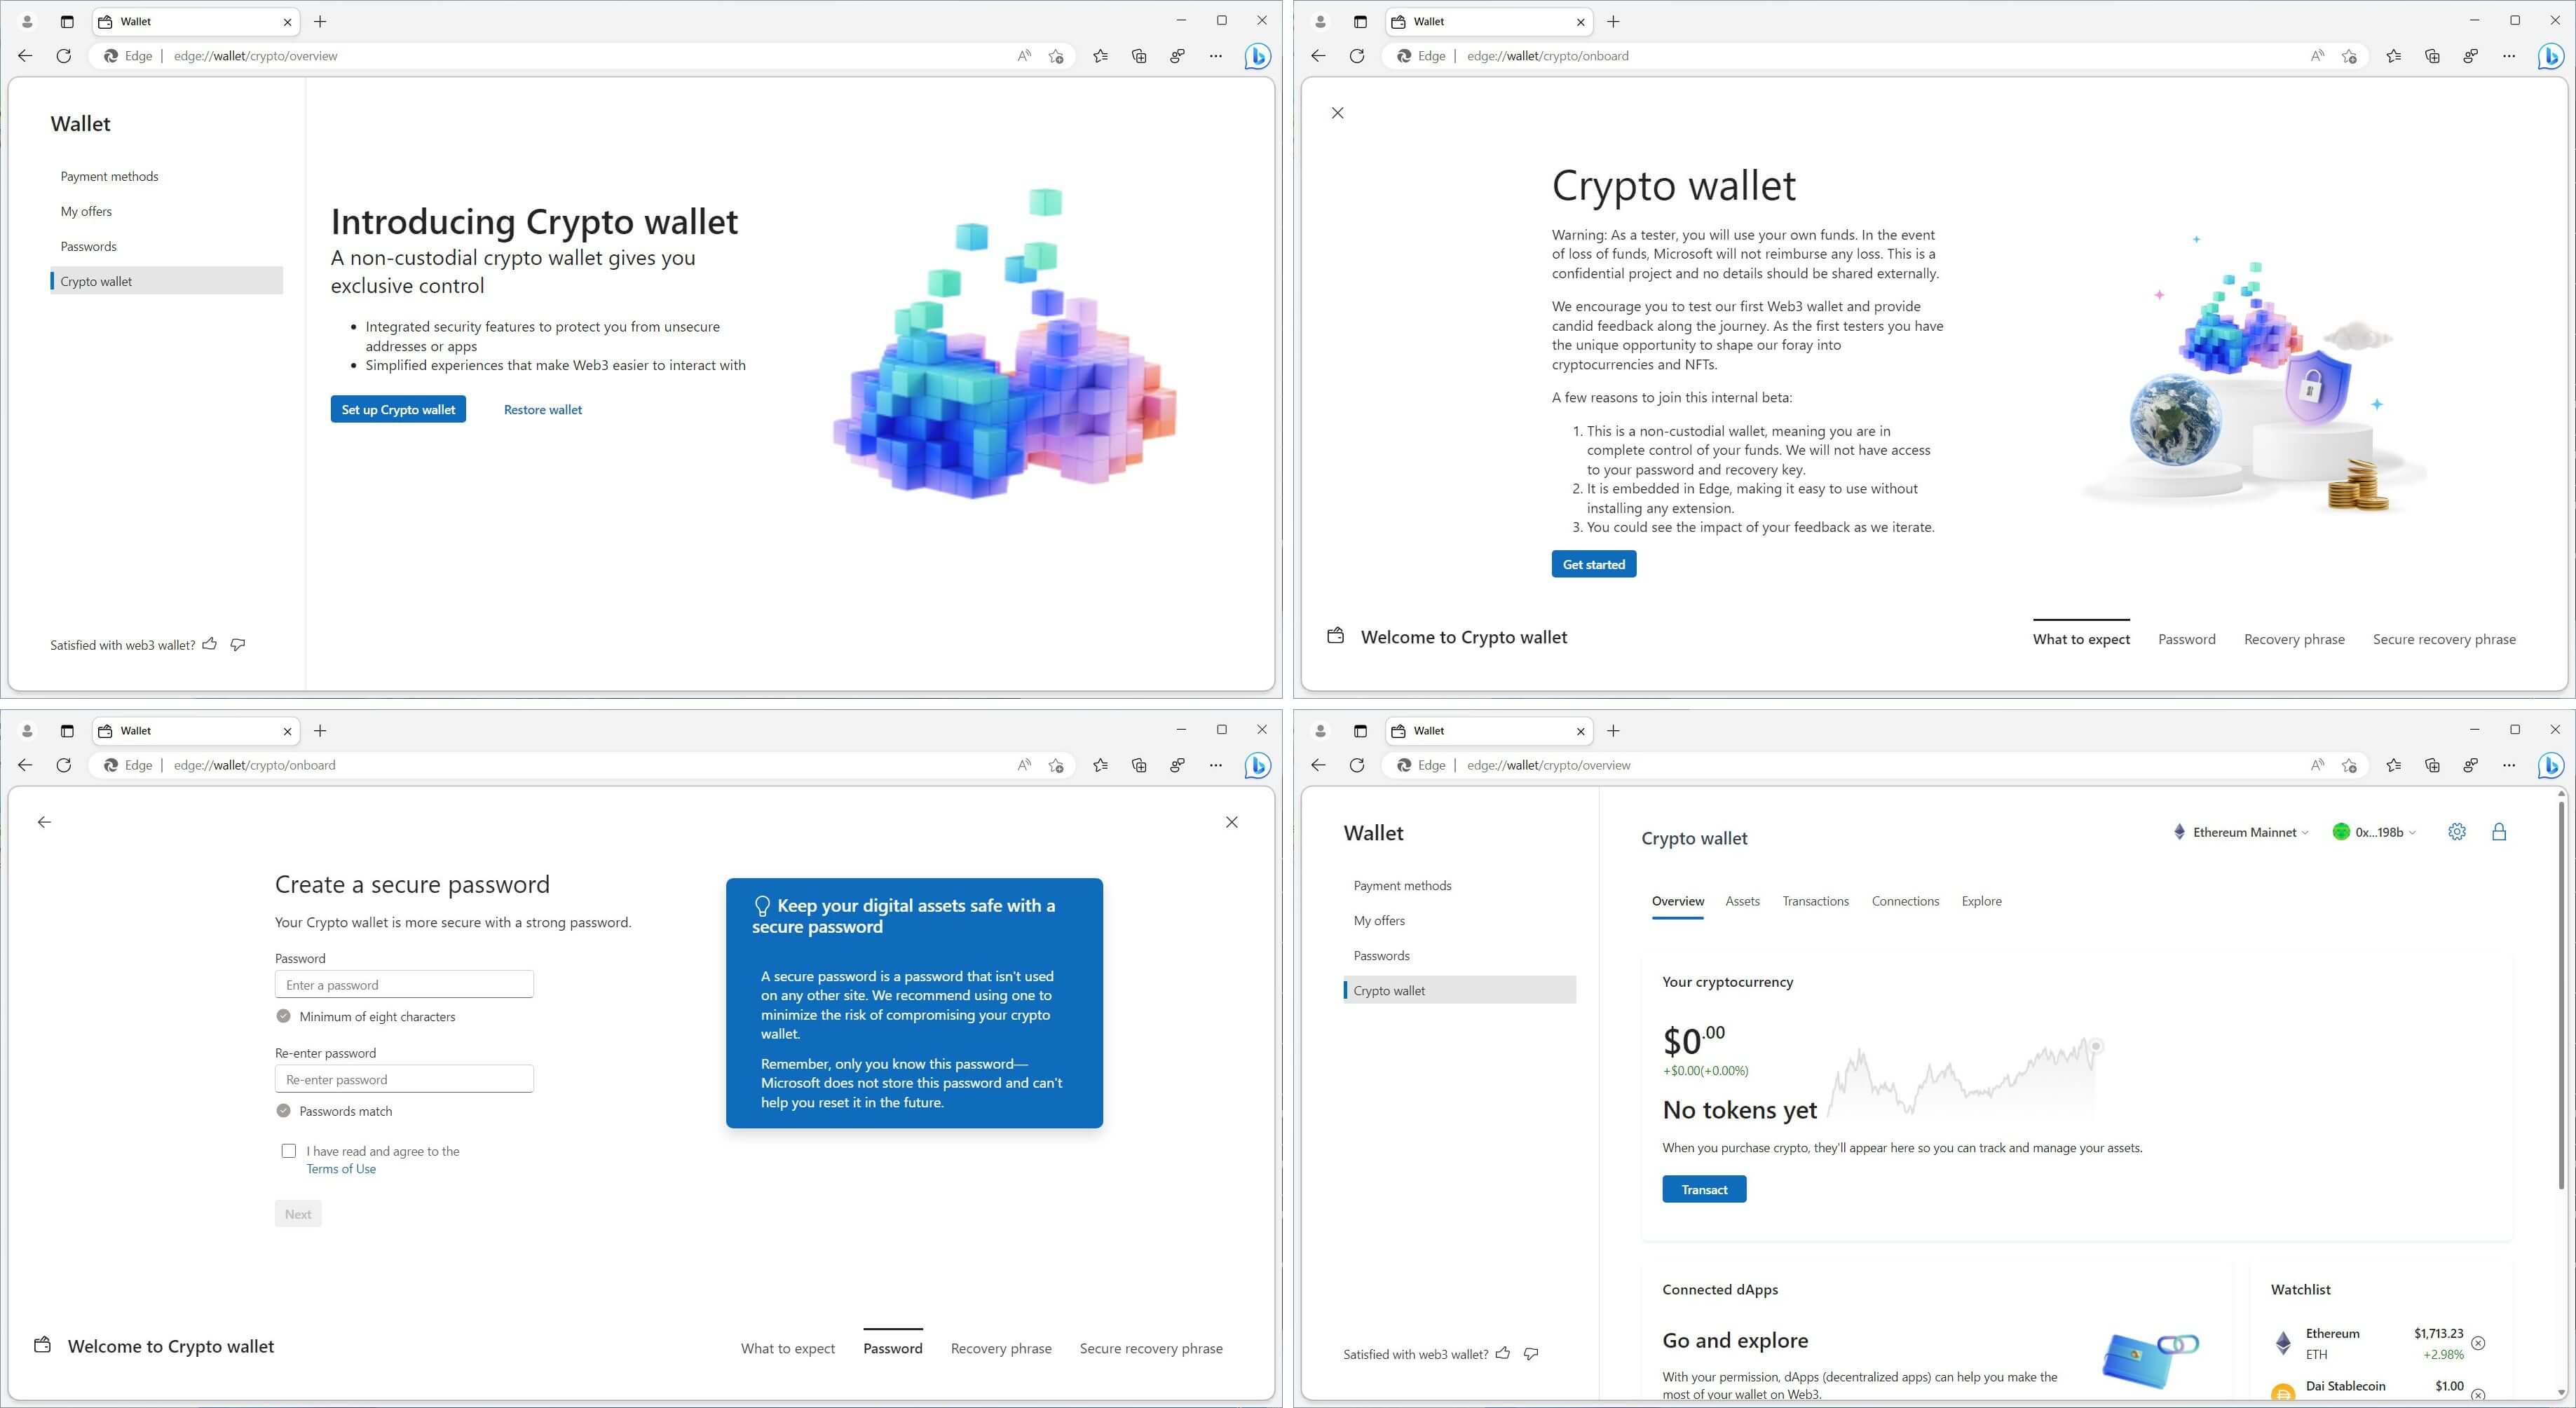
Task: Click thumbs down icon in bottom-right window
Action: (x=1531, y=1353)
